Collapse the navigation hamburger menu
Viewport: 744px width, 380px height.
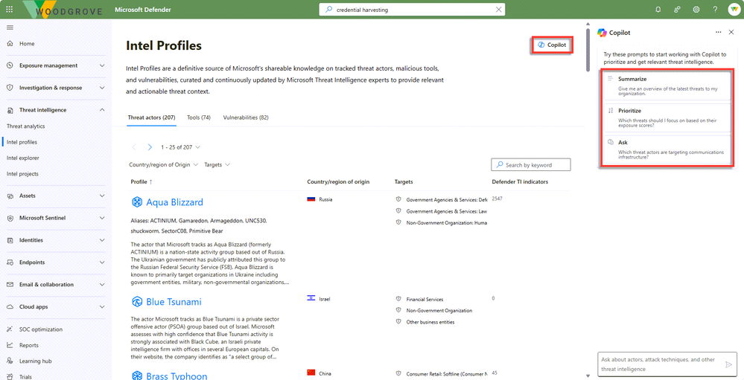10,28
